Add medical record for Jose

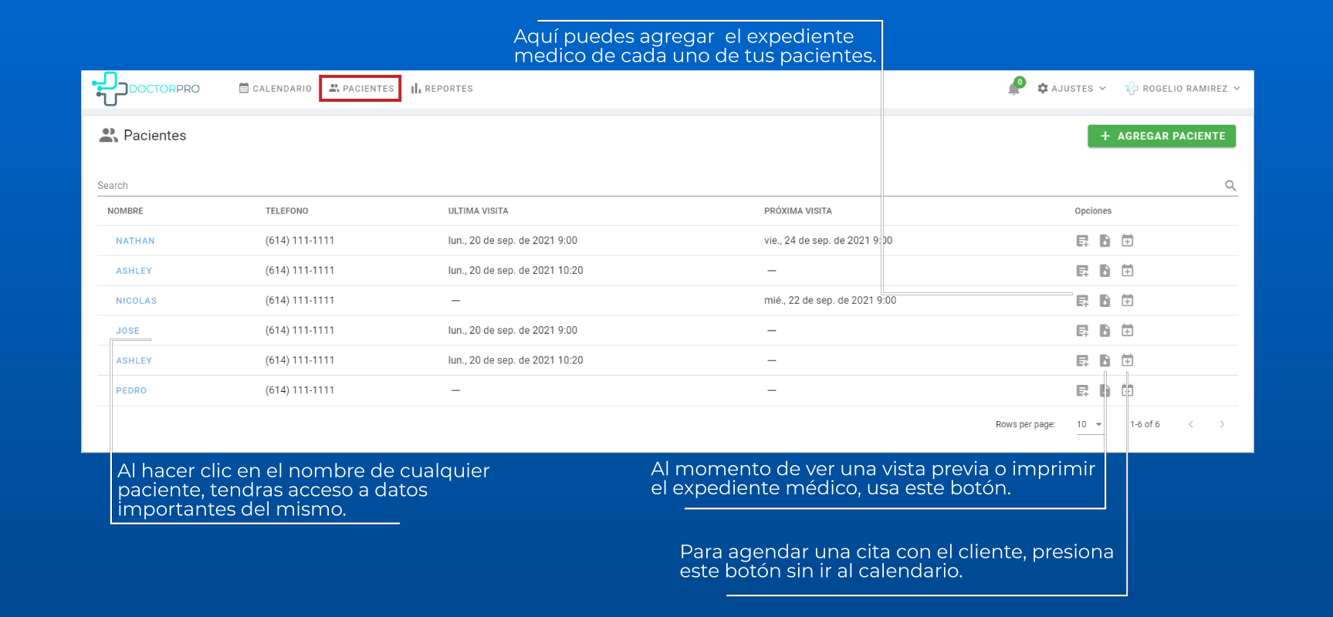pos(1082,331)
